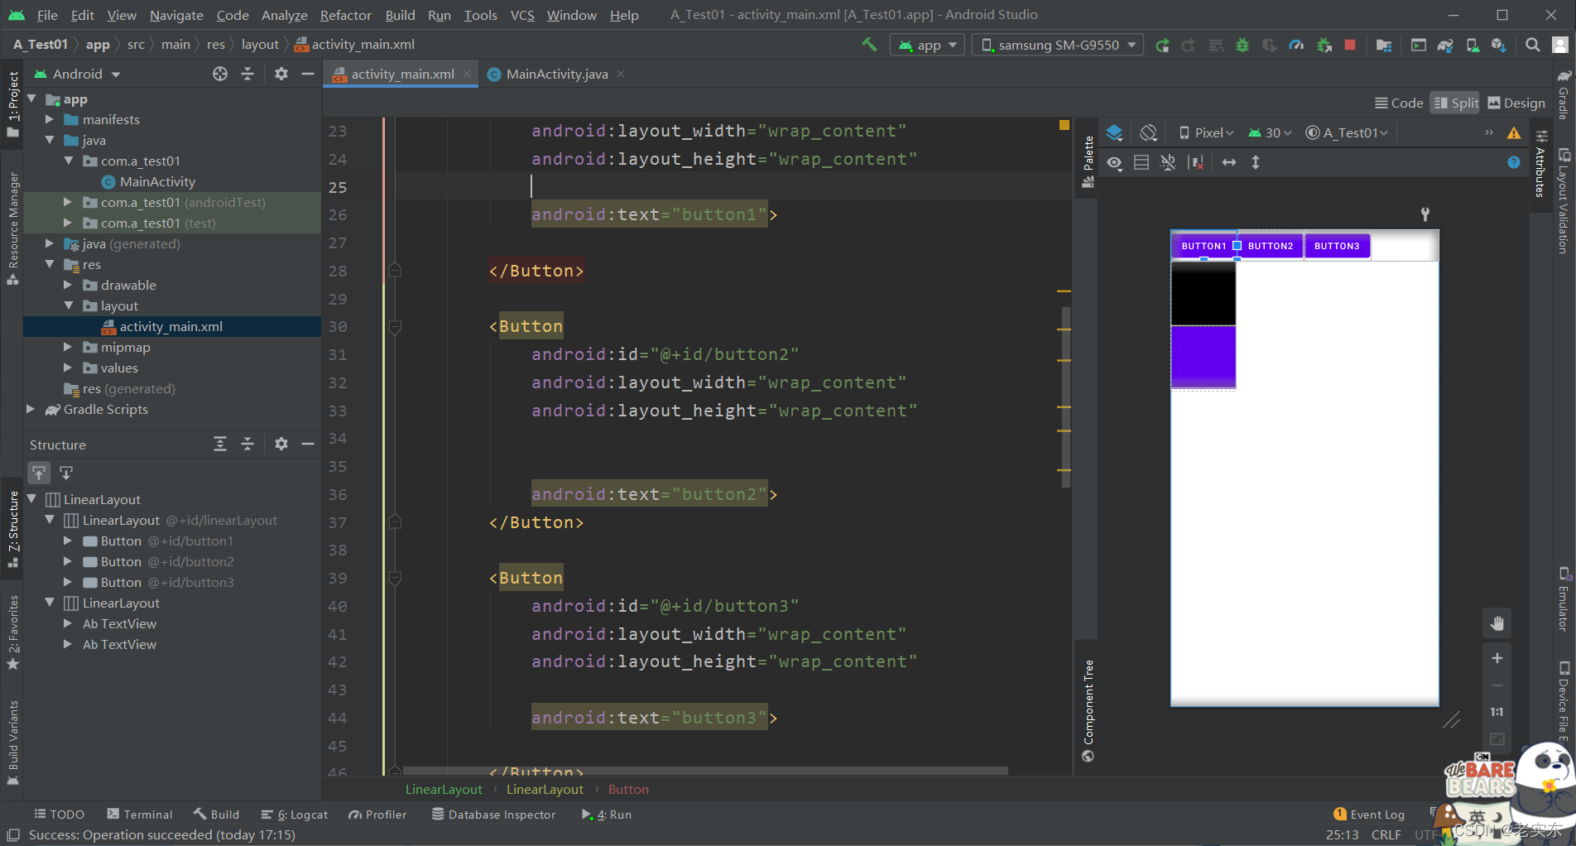Open the Terminal tool window

pyautogui.click(x=140, y=815)
